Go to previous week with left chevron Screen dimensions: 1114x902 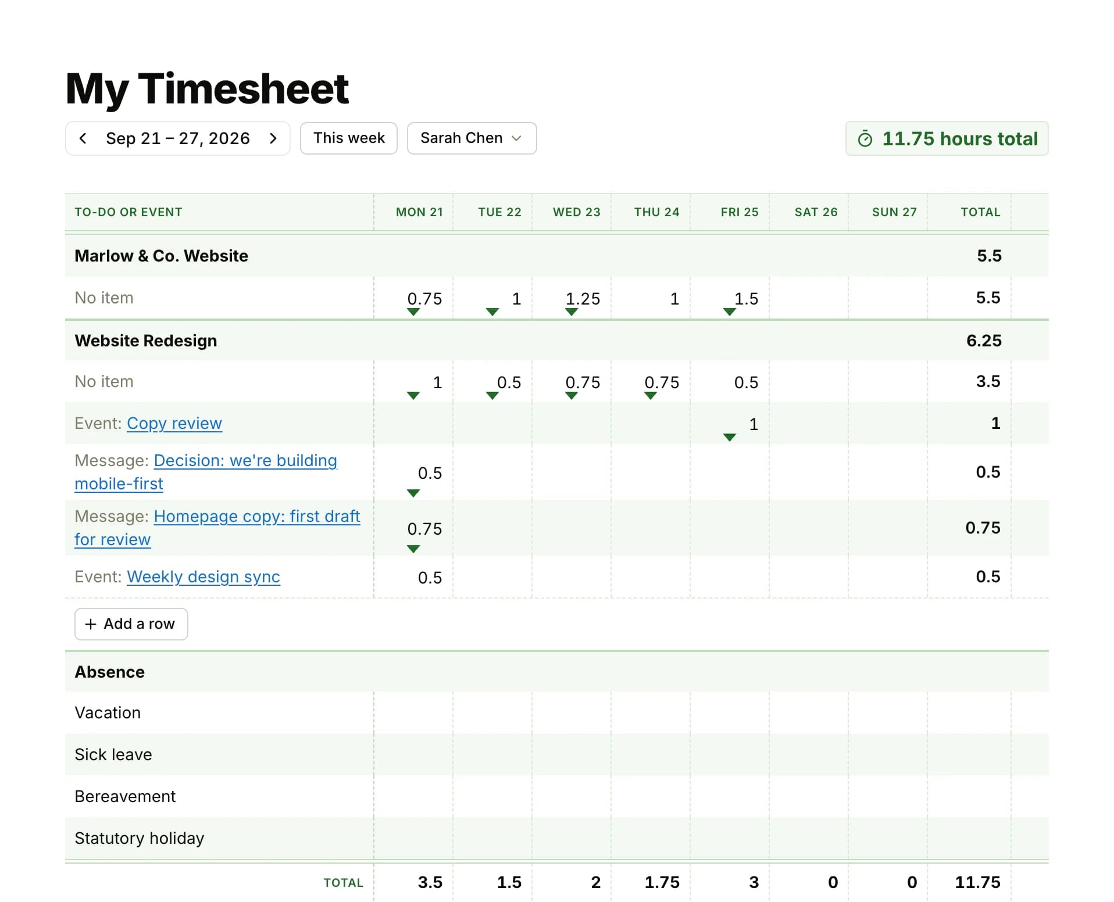pyautogui.click(x=83, y=138)
